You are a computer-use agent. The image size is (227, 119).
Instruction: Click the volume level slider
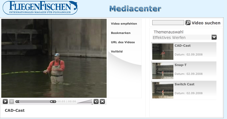(x=85, y=101)
